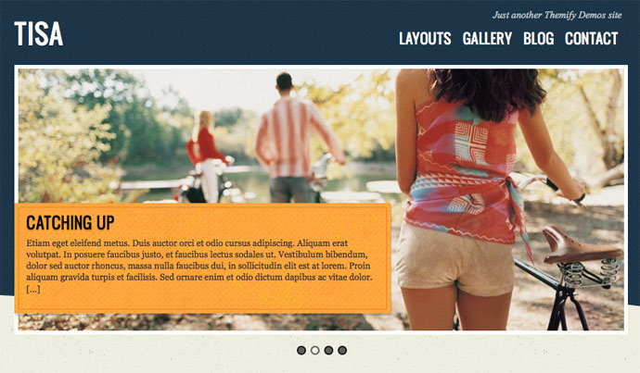Click the TISA site logo
Screen dimensions: 640x373
(39, 34)
